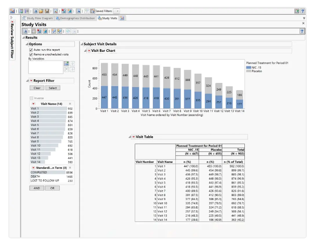Click the blue down-arrow icon in report toolbar
Viewport: 312px width, 241px height.
[25, 31]
